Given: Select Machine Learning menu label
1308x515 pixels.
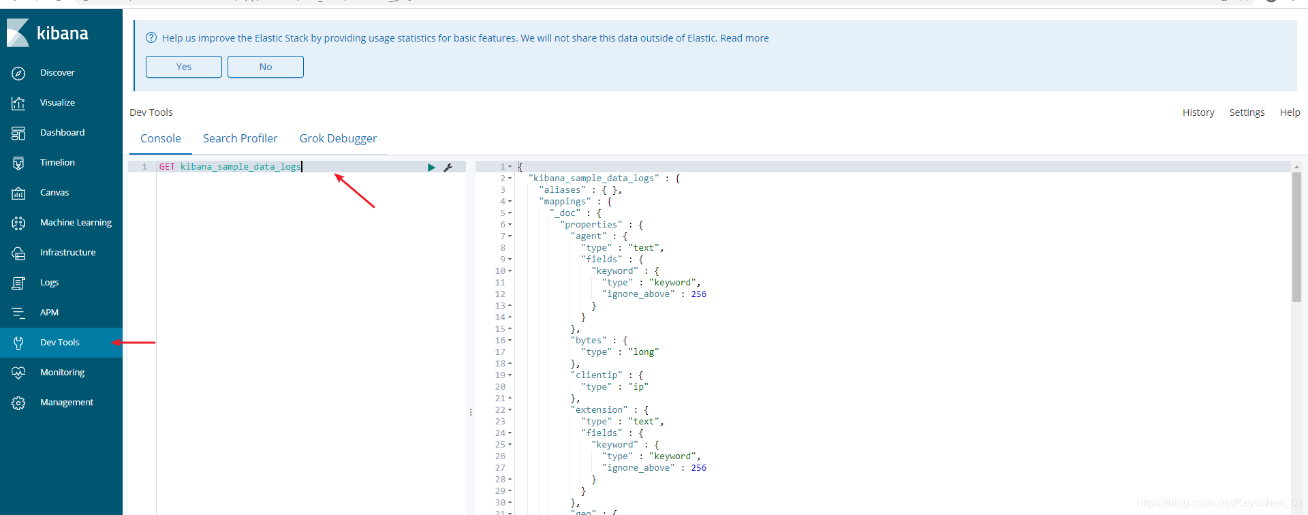Looking at the screenshot, I should [x=76, y=223].
